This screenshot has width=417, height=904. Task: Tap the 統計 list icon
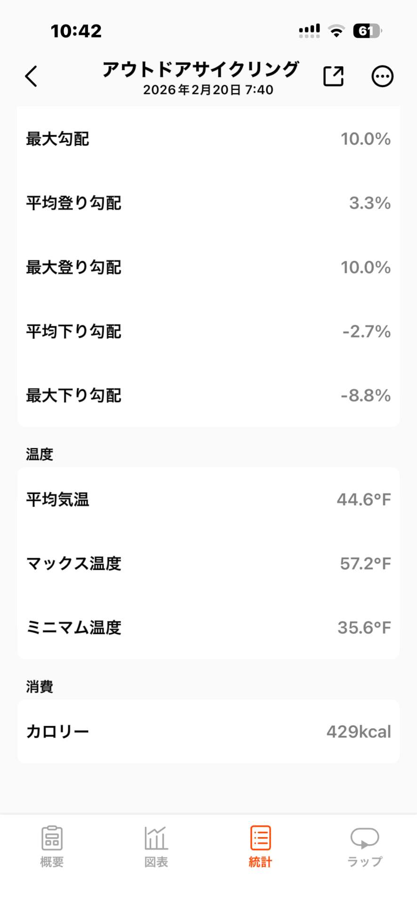tap(260, 838)
